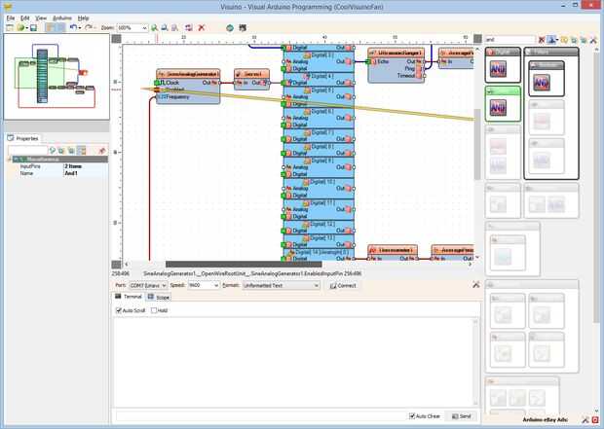Screen dimensions: 604x429
Task: Click the pin icon in Properties panel
Action: (102, 151)
